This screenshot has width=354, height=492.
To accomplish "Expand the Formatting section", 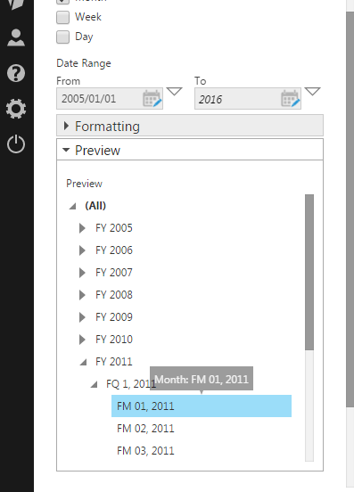I will (x=190, y=126).
